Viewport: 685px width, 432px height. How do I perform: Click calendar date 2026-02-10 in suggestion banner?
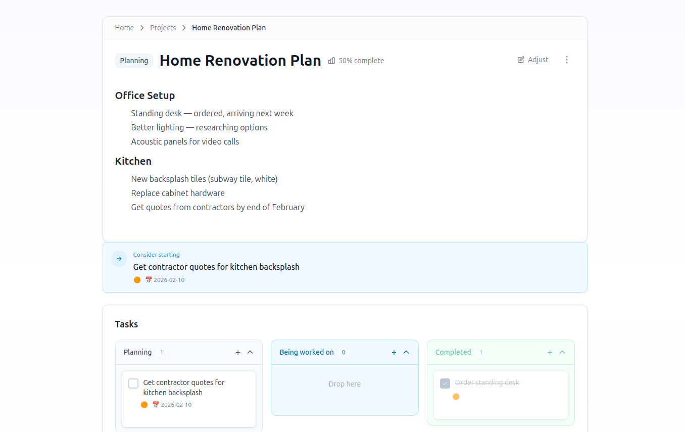tap(165, 280)
